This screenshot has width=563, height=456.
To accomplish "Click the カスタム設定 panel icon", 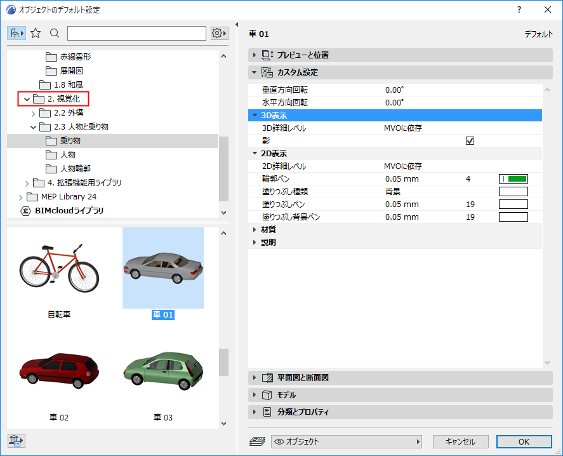I will [x=267, y=72].
